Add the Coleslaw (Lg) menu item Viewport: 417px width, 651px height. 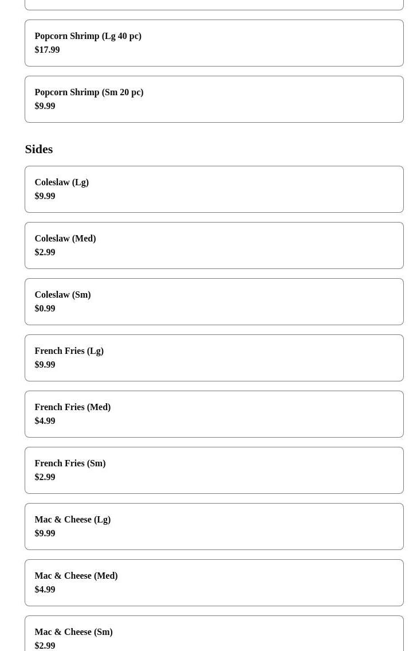[214, 189]
